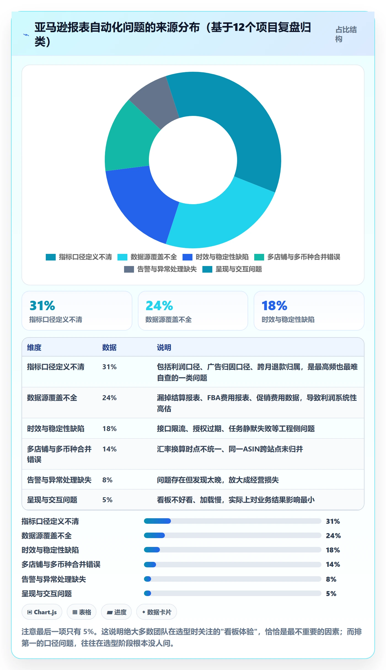Select the Chart.js tag chip
Image resolution: width=386 pixels, height=670 pixels.
42,612
